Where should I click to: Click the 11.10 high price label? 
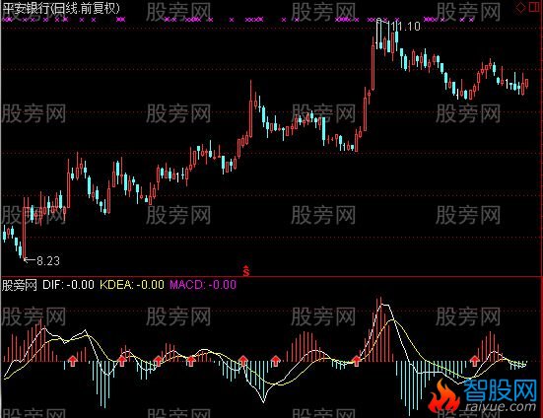pyautogui.click(x=405, y=27)
